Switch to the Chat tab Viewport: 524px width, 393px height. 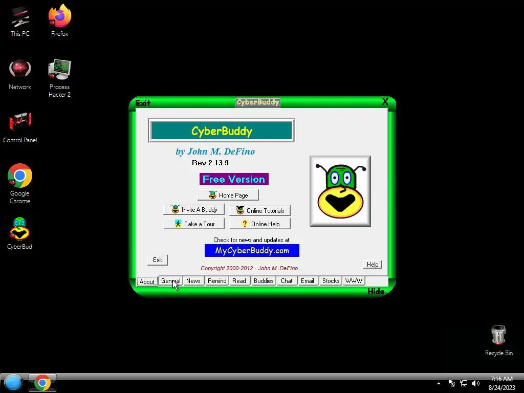point(287,281)
